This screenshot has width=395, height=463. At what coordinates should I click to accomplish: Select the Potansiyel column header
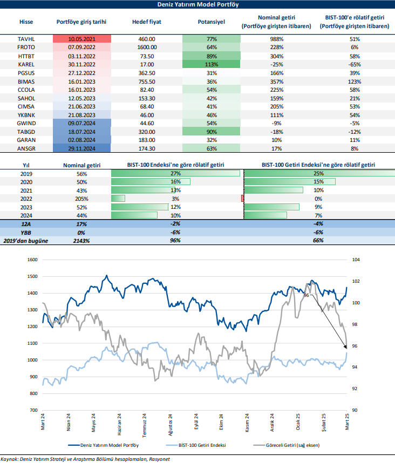(212, 22)
